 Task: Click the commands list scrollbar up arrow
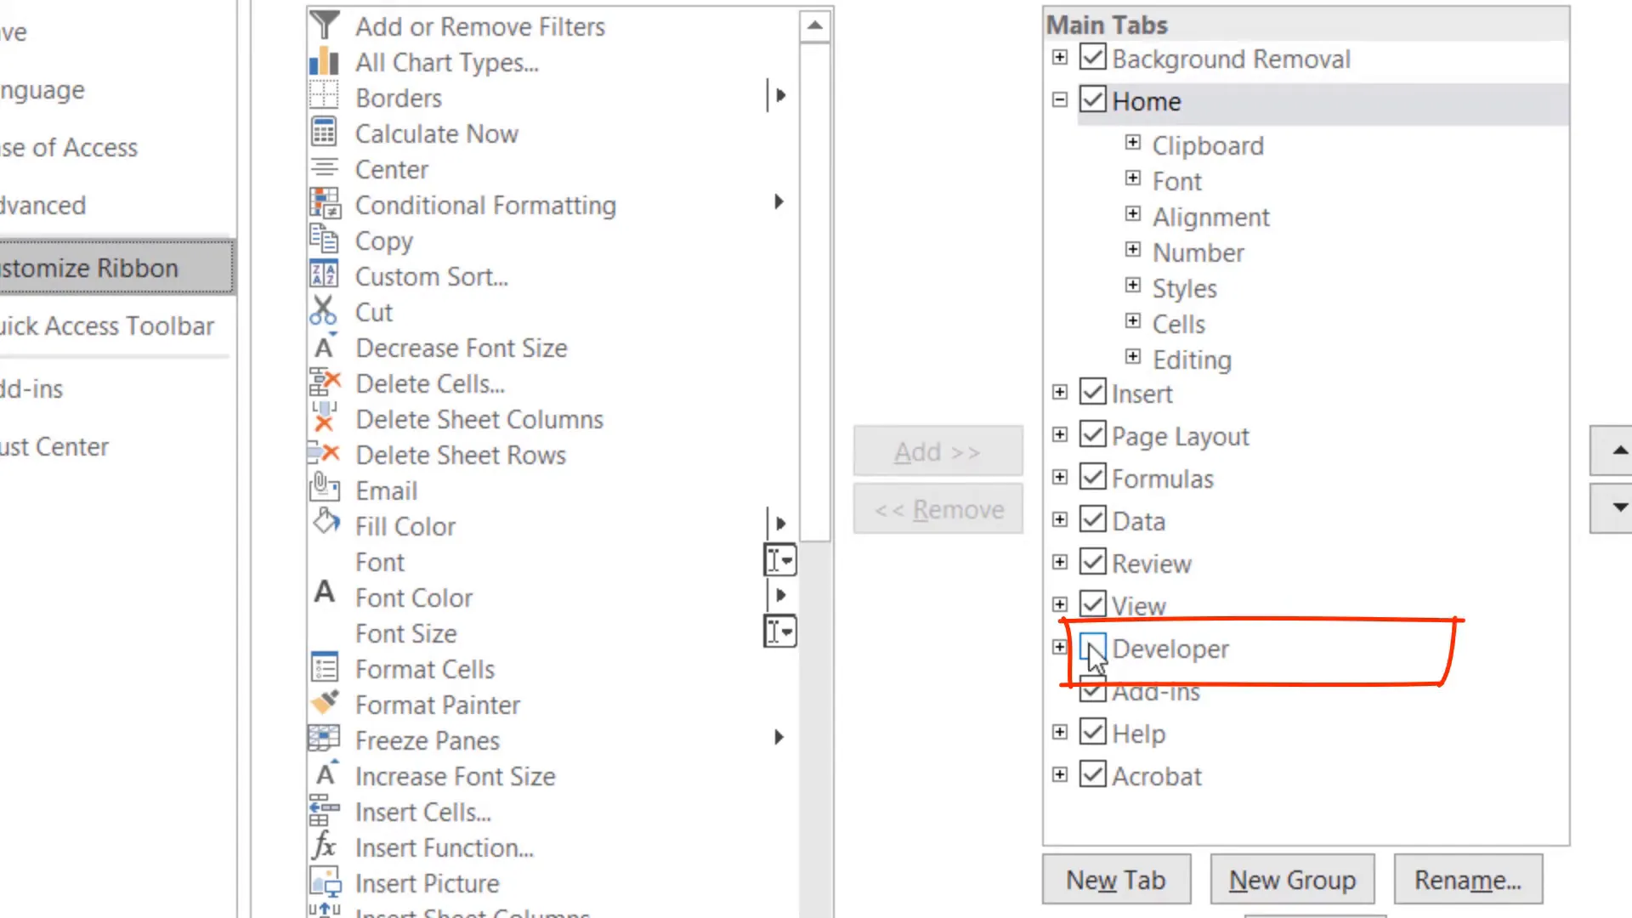point(814,25)
